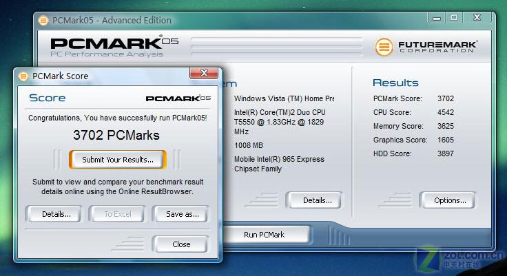This screenshot has height=276, width=507.
Task: Click the 'PC Performance Analysis' tagline
Action: pyautogui.click(x=107, y=54)
